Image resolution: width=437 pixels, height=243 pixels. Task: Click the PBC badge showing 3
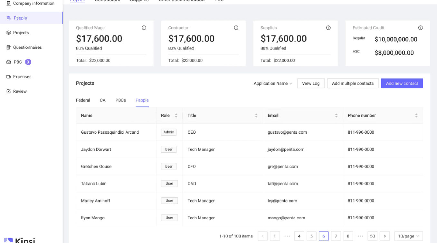click(x=28, y=62)
